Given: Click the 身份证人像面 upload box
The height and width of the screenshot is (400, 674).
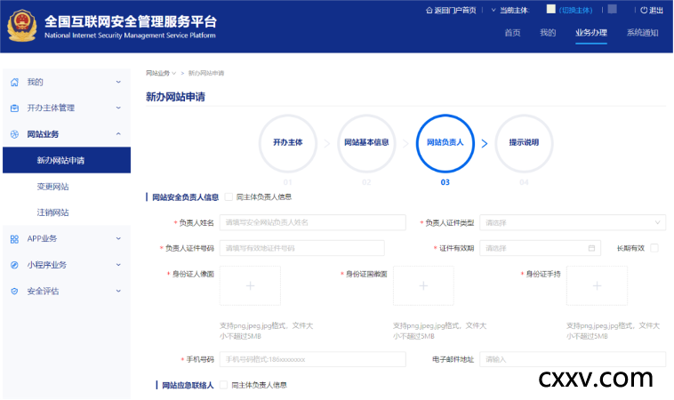Looking at the screenshot, I should pos(250,285).
